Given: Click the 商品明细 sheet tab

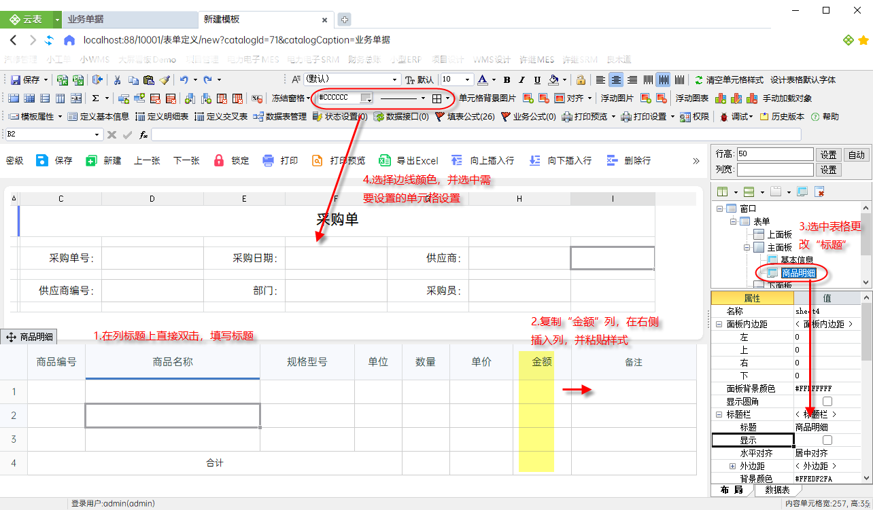Looking at the screenshot, I should coord(29,336).
